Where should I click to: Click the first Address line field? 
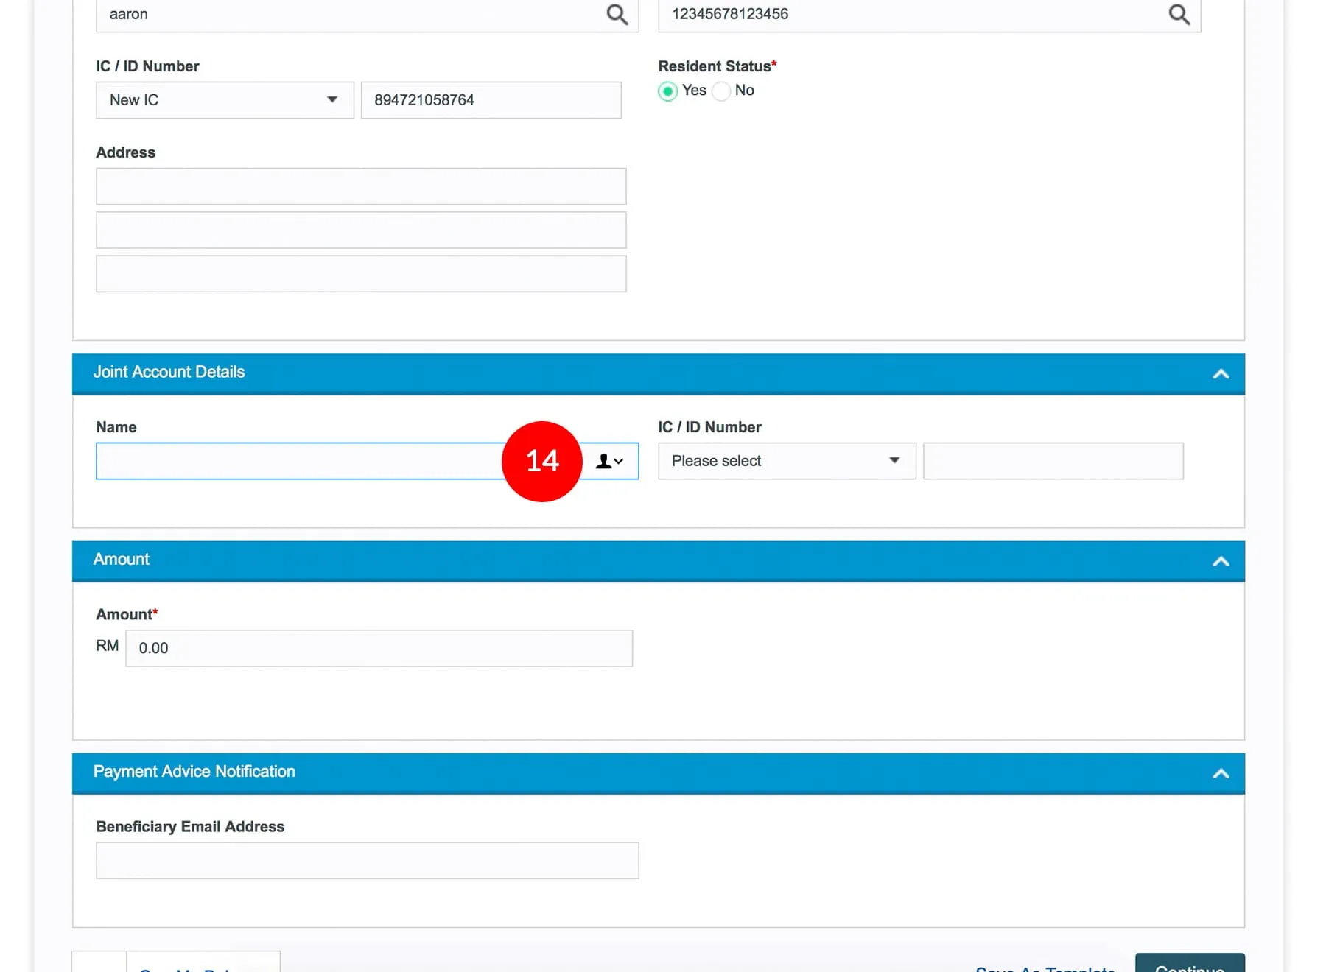[361, 186]
